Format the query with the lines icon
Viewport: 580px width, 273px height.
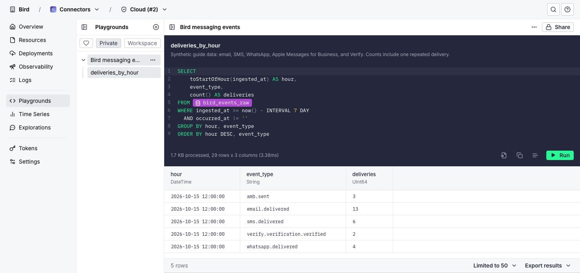tap(535, 155)
